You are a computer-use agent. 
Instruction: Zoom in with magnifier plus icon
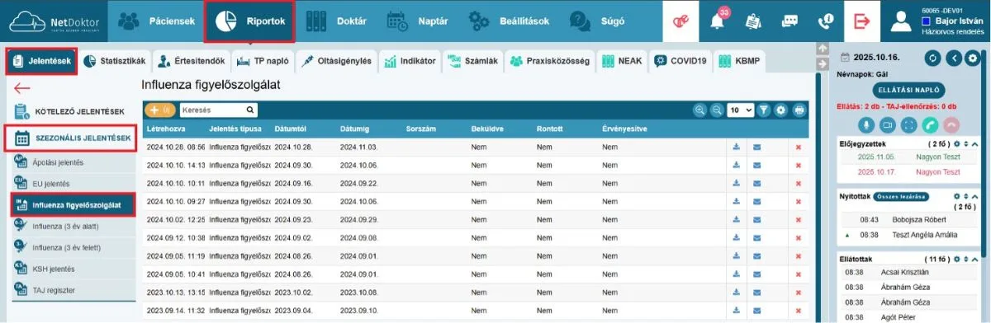(699, 110)
